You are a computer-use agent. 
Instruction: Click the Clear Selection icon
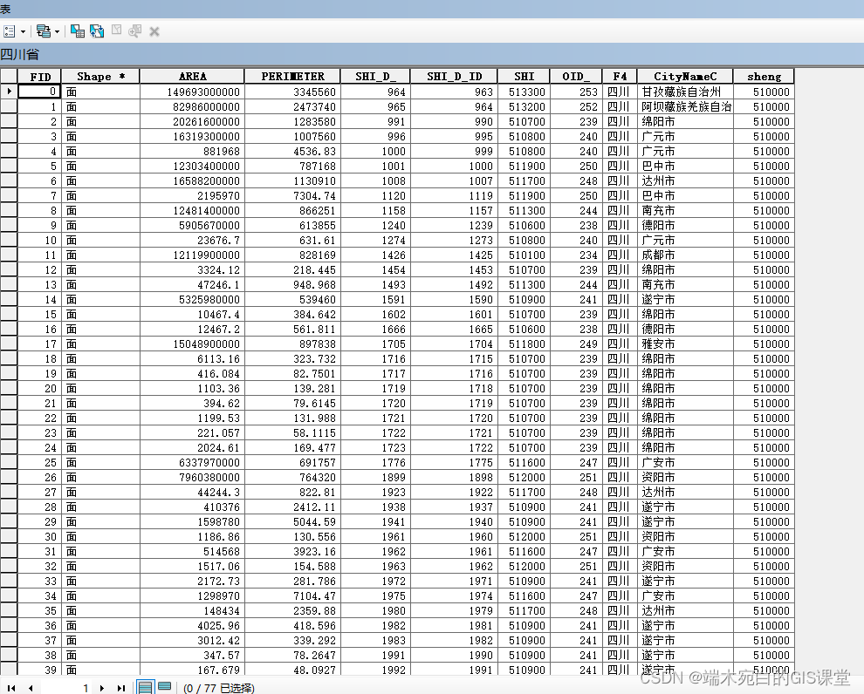click(x=116, y=31)
